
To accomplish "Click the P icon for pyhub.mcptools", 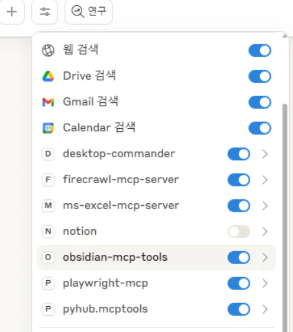I will tap(48, 309).
